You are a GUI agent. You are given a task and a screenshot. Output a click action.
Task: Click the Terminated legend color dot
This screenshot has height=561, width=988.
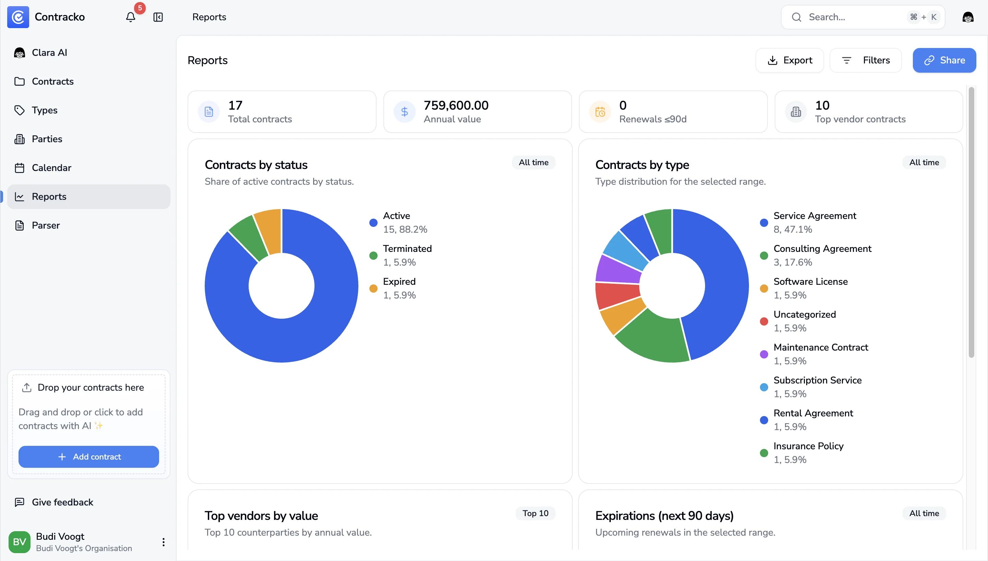tap(373, 255)
